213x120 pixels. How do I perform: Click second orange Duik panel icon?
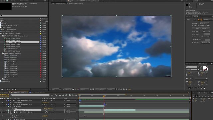coord(201,20)
